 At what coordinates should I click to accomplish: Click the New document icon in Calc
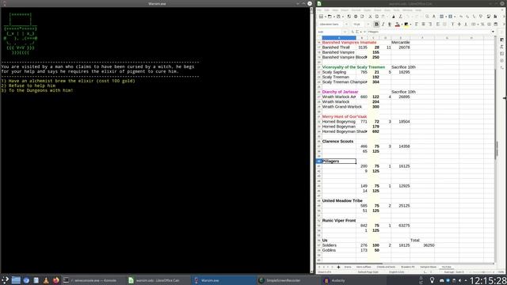[x=321, y=17]
